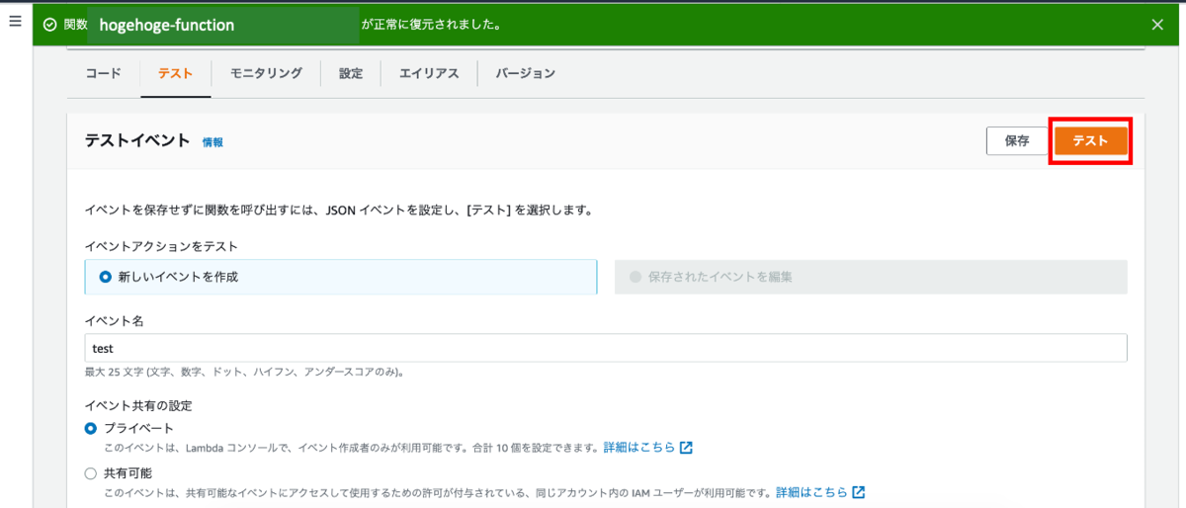Select 新しいイベントを作成 radio option
Image resolution: width=1186 pixels, height=508 pixels.
[341, 277]
